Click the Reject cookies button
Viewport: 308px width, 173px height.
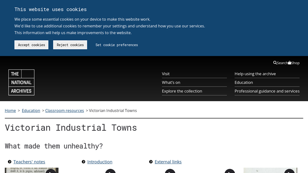pyautogui.click(x=70, y=45)
